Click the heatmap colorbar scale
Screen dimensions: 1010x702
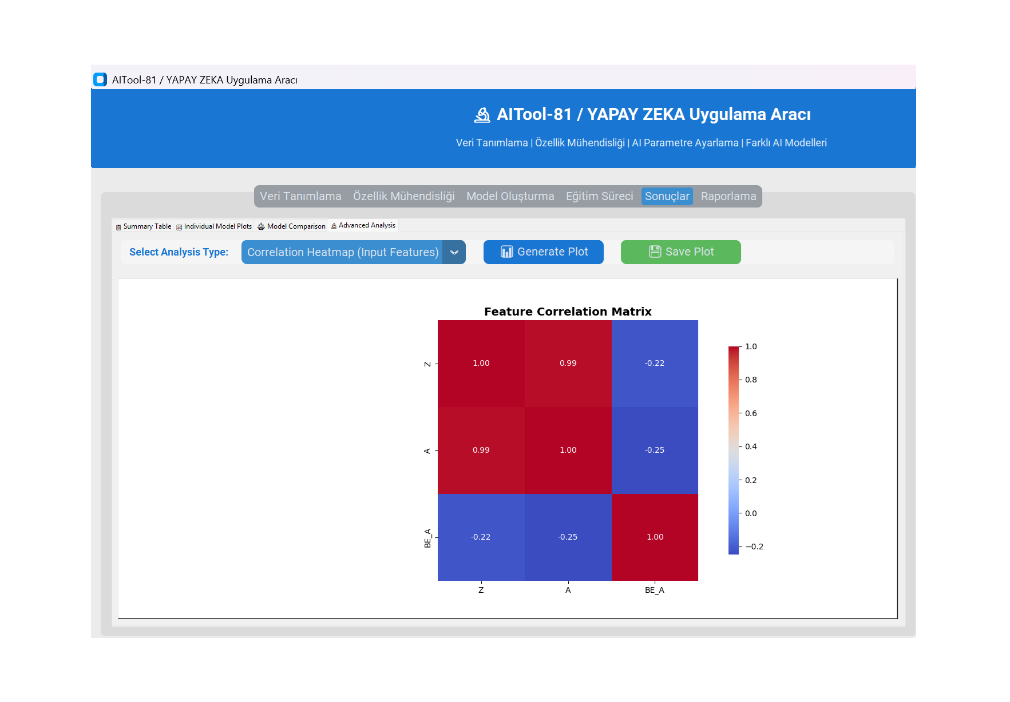pos(734,450)
